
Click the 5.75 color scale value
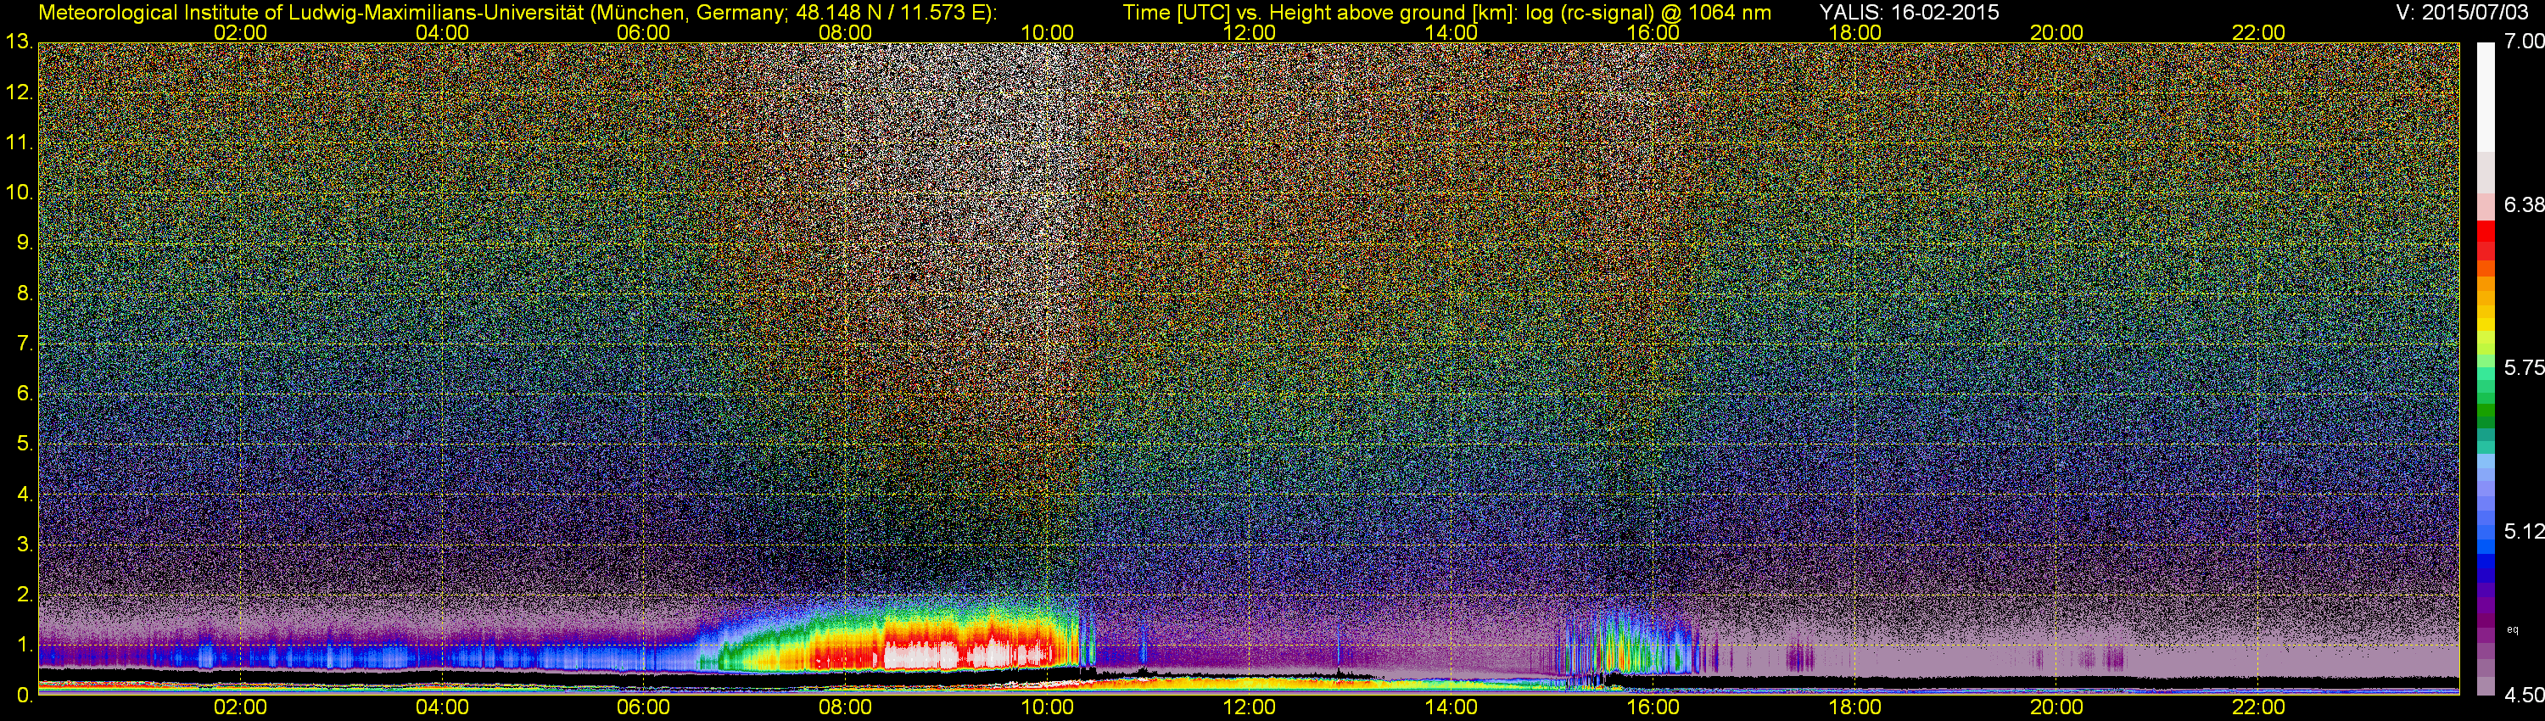click(2523, 367)
